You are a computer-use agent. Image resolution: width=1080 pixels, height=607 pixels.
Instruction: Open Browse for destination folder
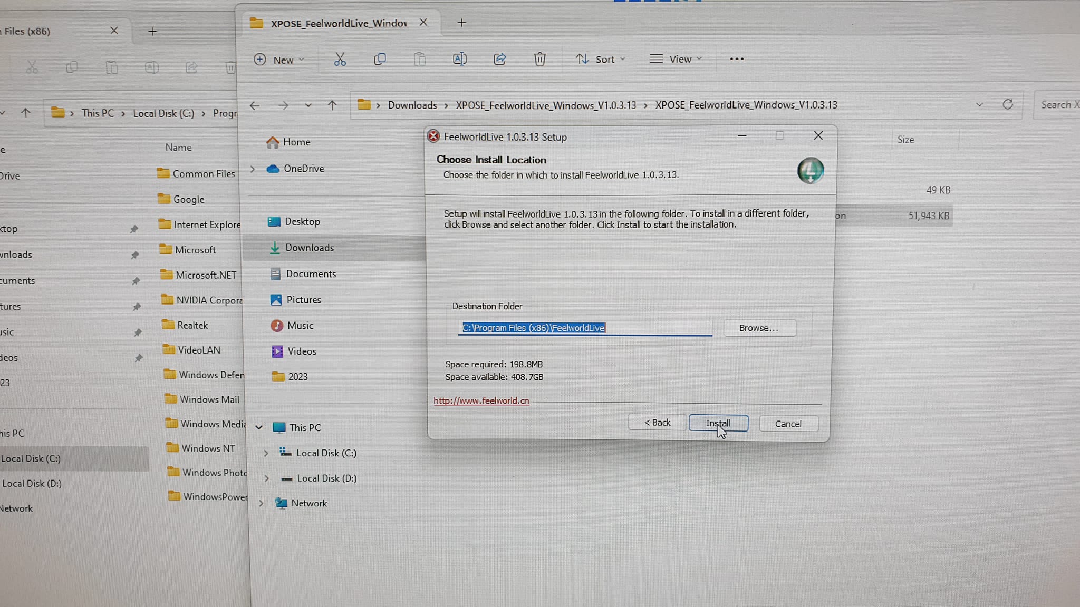tap(759, 328)
